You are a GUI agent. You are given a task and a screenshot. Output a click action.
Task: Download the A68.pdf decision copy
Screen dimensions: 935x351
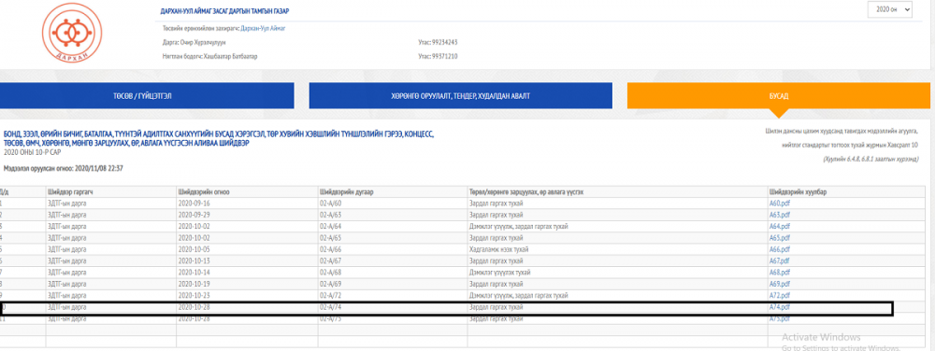780,273
